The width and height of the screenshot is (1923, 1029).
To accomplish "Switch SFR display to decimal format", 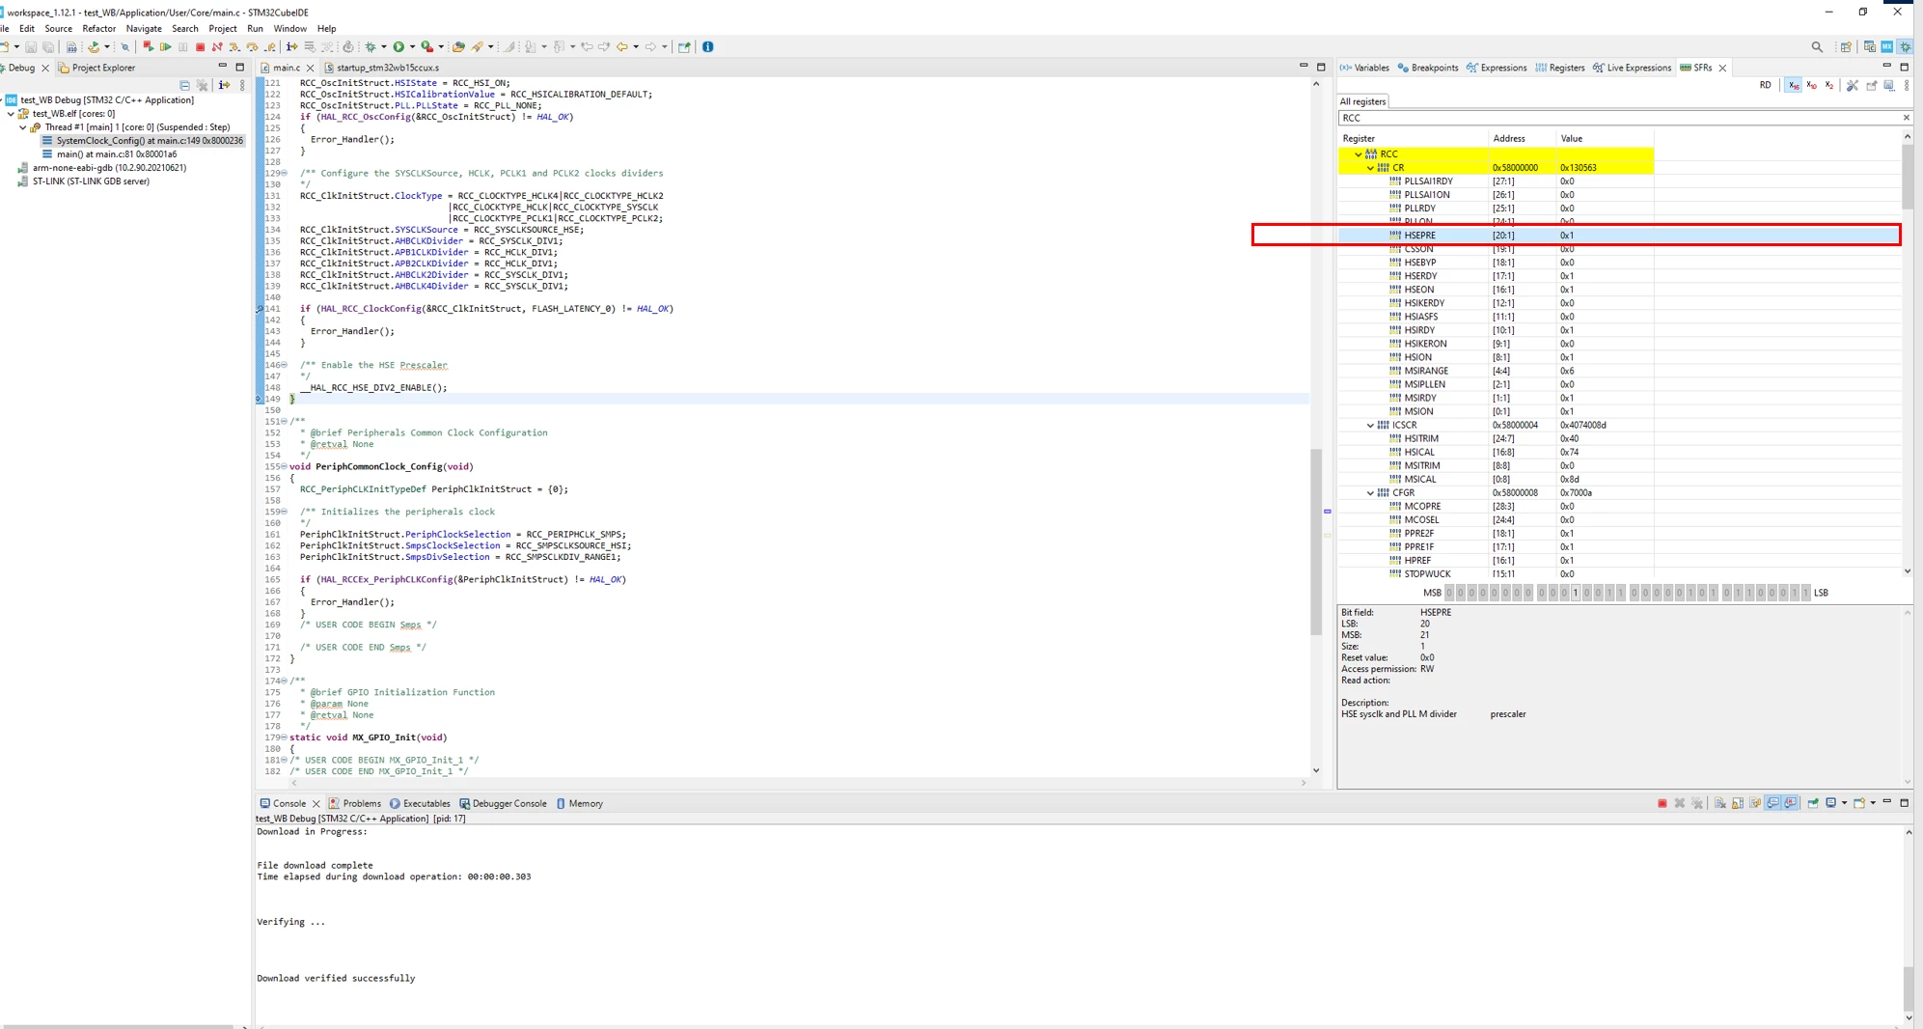I will (1811, 85).
